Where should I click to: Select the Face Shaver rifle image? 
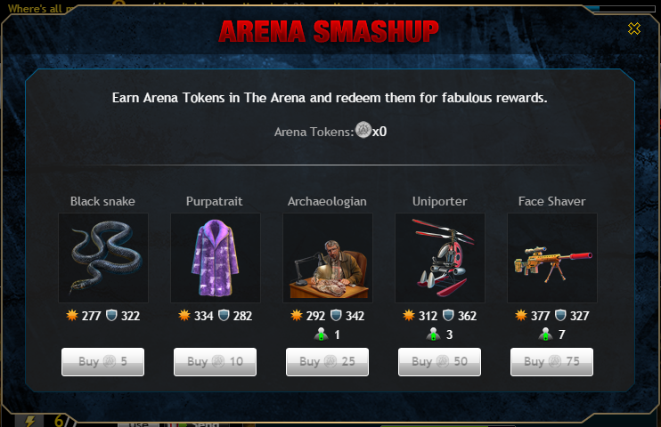(552, 258)
